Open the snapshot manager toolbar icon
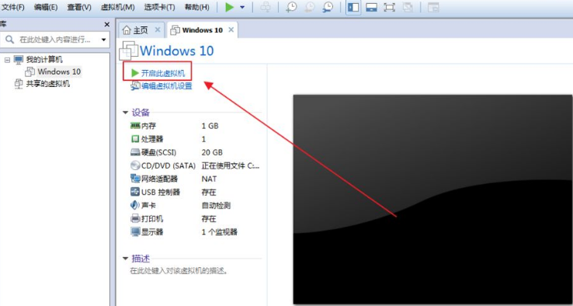573x306 pixels. [328, 7]
